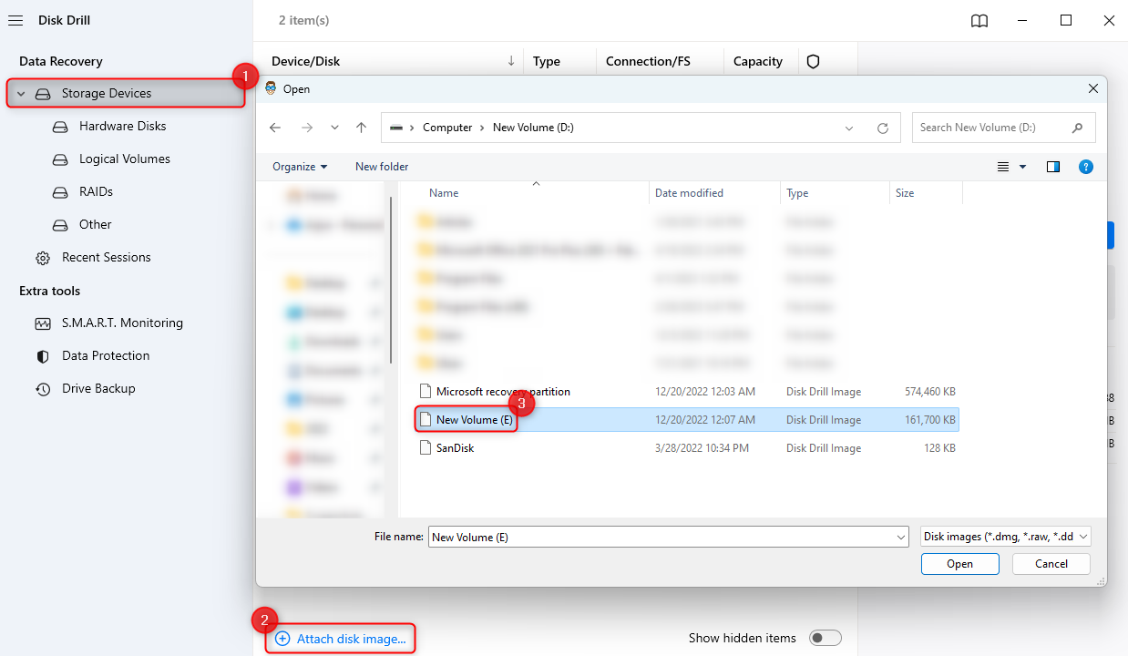This screenshot has width=1128, height=656.
Task: Expand the File name dropdown arrow
Action: click(902, 538)
